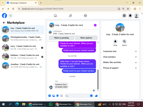143x107 pixels.
Task: Expand Chat members section
Action: 120,57
